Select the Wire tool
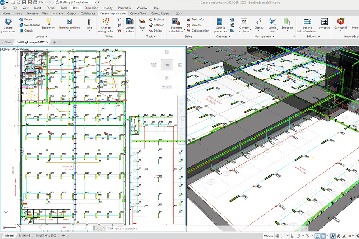 pos(89,24)
